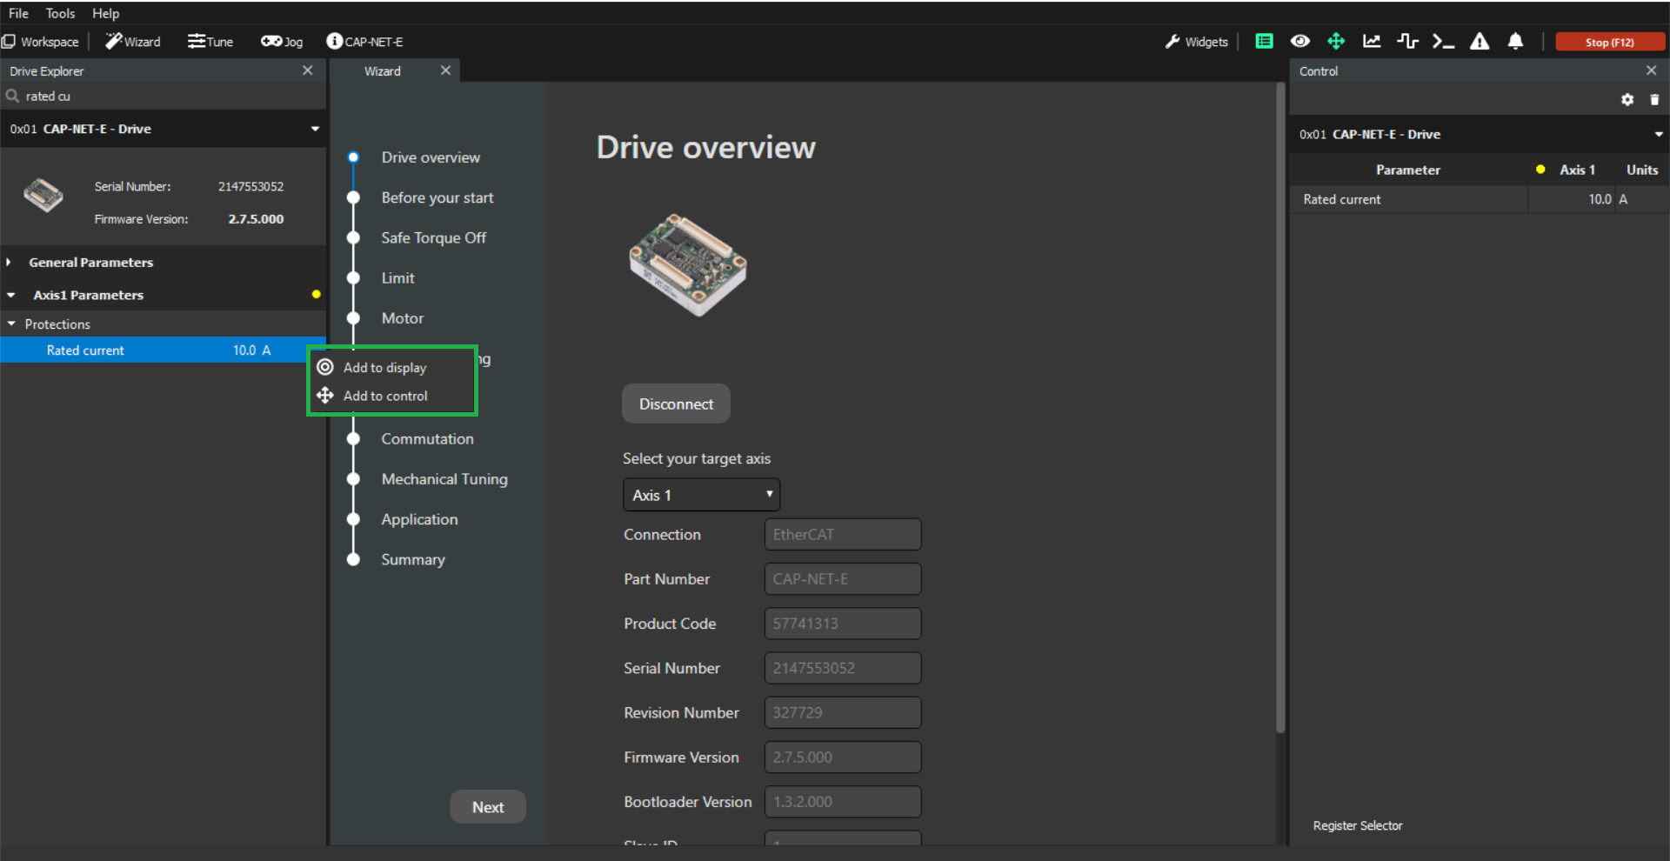Click the Drive Explorer search field
This screenshot has height=861, width=1670.
[x=165, y=97]
